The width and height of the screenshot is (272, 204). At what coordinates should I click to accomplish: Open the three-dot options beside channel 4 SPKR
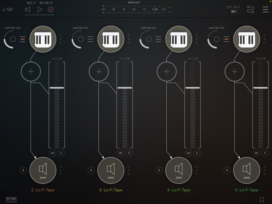pos(196,170)
